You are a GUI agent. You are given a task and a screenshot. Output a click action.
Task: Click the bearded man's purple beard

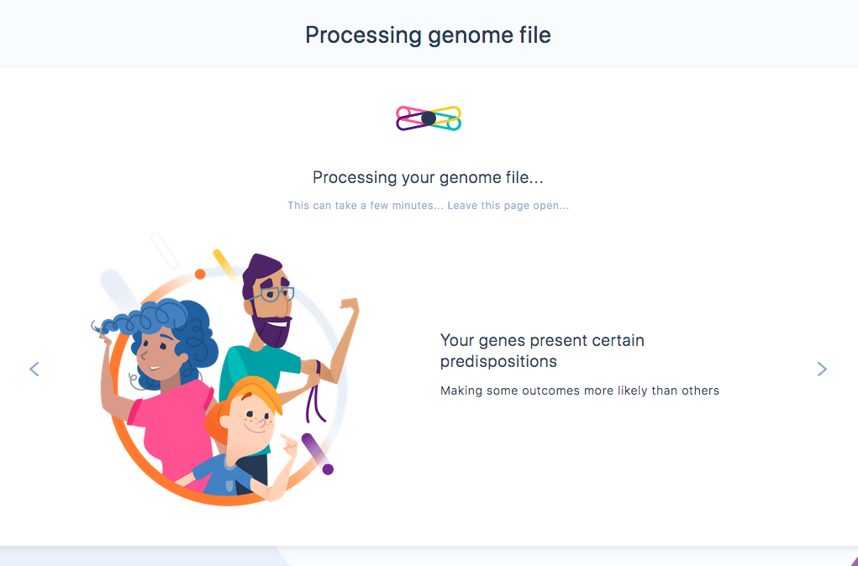[x=273, y=329]
